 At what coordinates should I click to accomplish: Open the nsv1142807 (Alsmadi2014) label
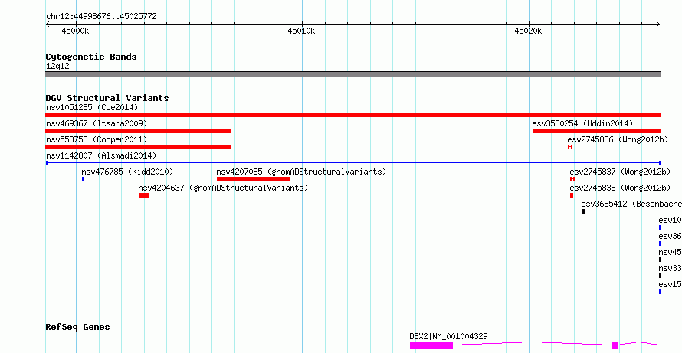(x=101, y=155)
